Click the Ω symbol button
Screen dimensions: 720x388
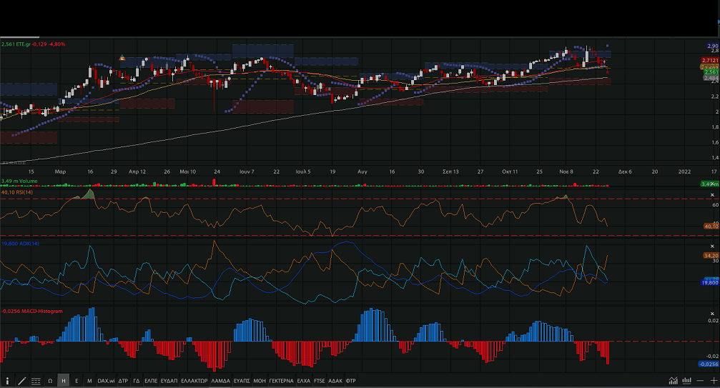(50, 381)
